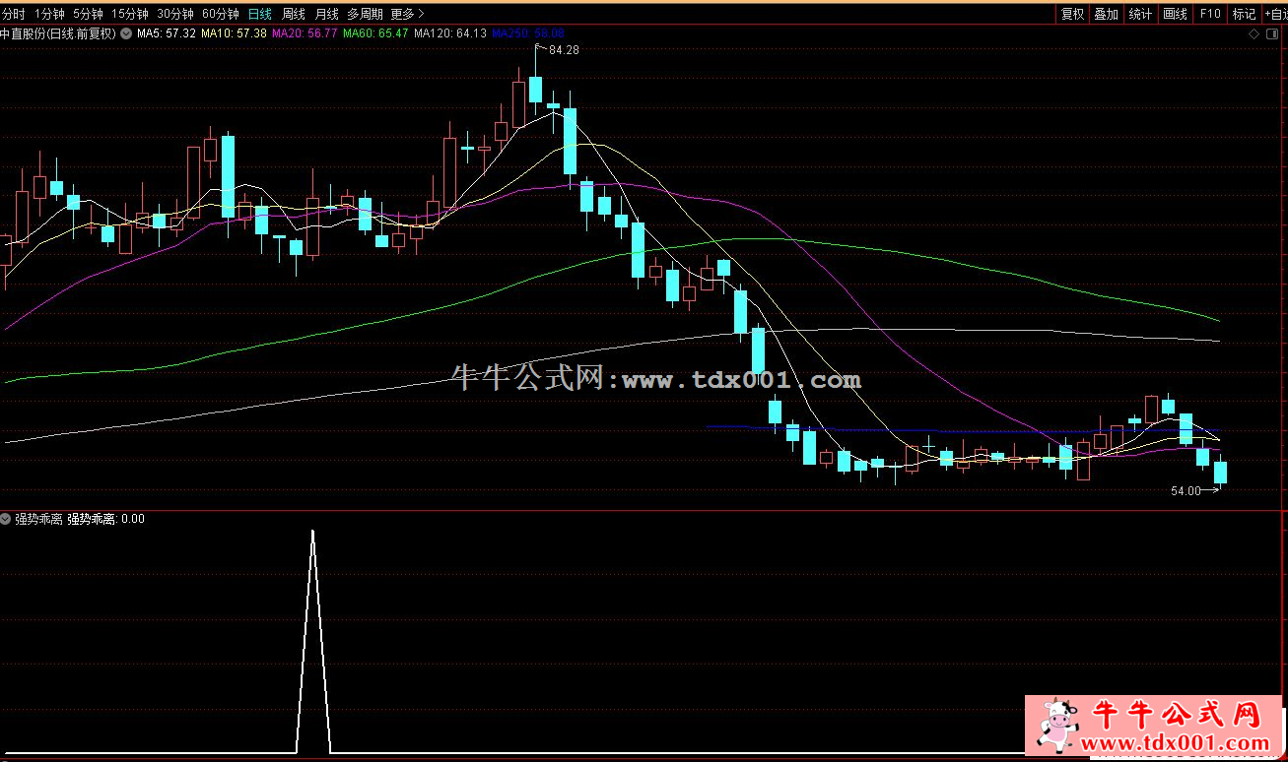
Task: Open the 统计 statistics button
Action: pos(1140,14)
